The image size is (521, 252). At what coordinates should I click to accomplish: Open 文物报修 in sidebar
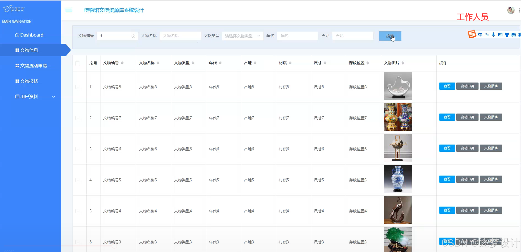click(31, 81)
